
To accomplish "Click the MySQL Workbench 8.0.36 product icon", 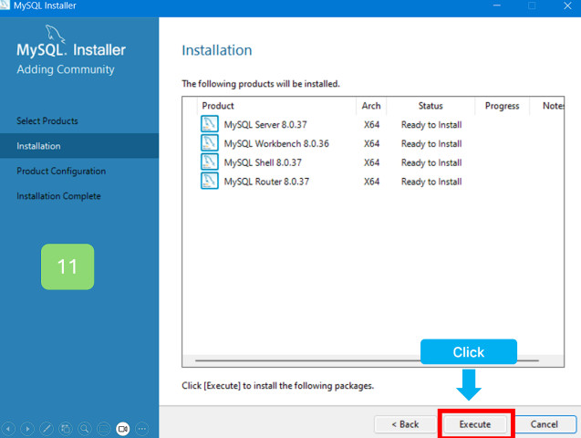I will [x=210, y=143].
